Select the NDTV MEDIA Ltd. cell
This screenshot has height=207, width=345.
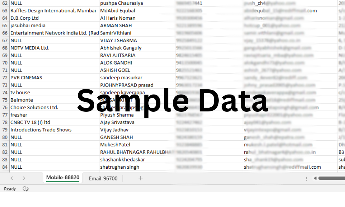[55, 48]
